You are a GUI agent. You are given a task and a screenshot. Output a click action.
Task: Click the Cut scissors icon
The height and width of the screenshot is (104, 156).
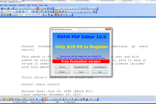(x=20, y=8)
